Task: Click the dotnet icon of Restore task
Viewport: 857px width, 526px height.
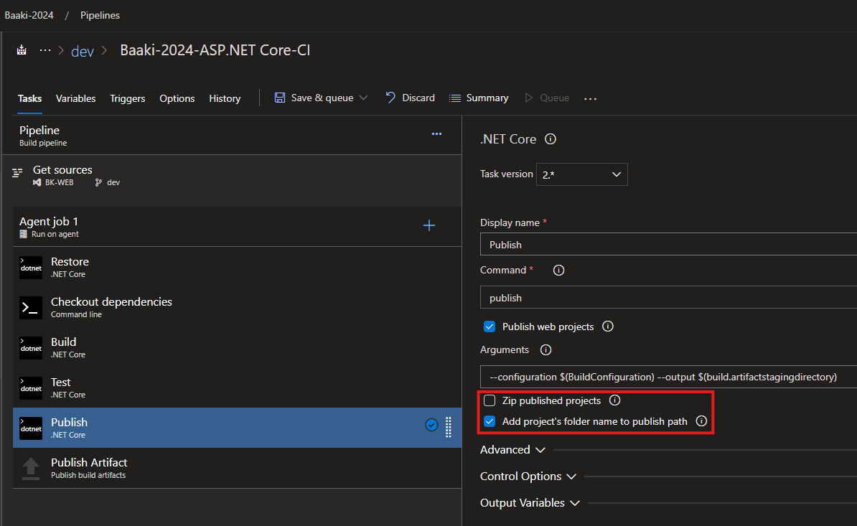Action: point(31,268)
